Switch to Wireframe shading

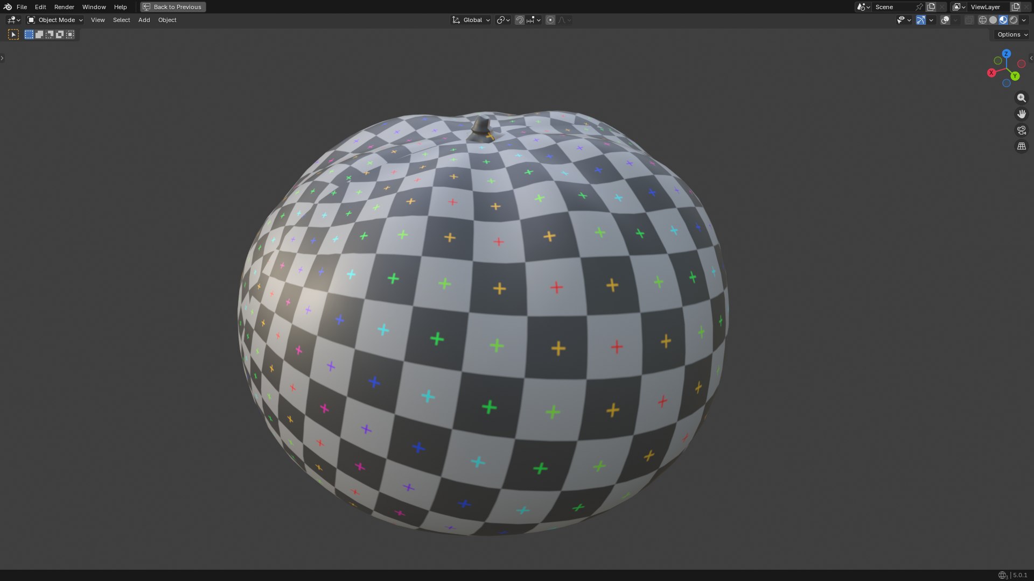pos(983,20)
